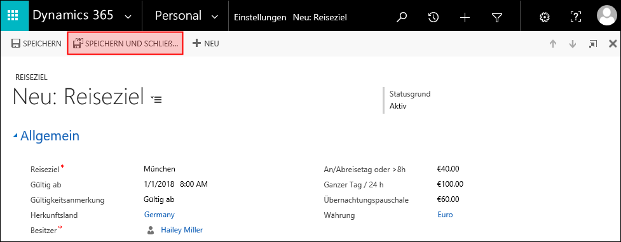Screen dimensions: 621x242
Task: Open the settings gear icon
Action: click(545, 17)
